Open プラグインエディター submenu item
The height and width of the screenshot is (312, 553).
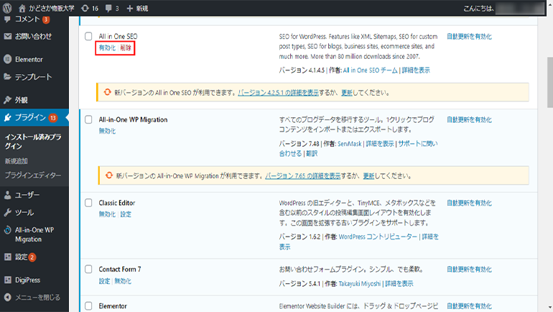33,175
